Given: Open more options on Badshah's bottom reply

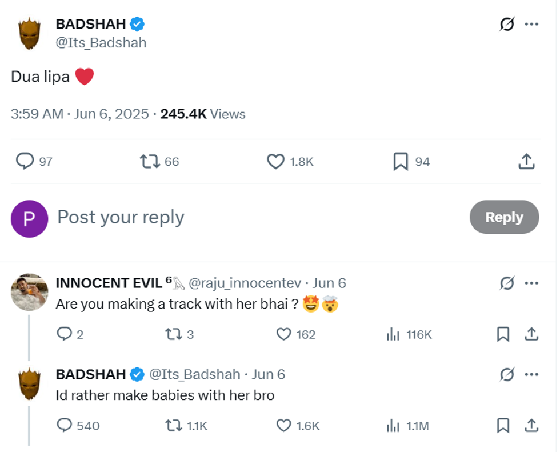Looking at the screenshot, I should [532, 374].
